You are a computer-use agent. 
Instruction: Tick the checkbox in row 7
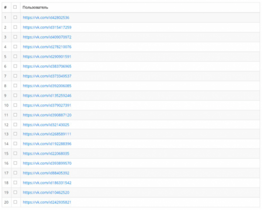pyautogui.click(x=15, y=76)
